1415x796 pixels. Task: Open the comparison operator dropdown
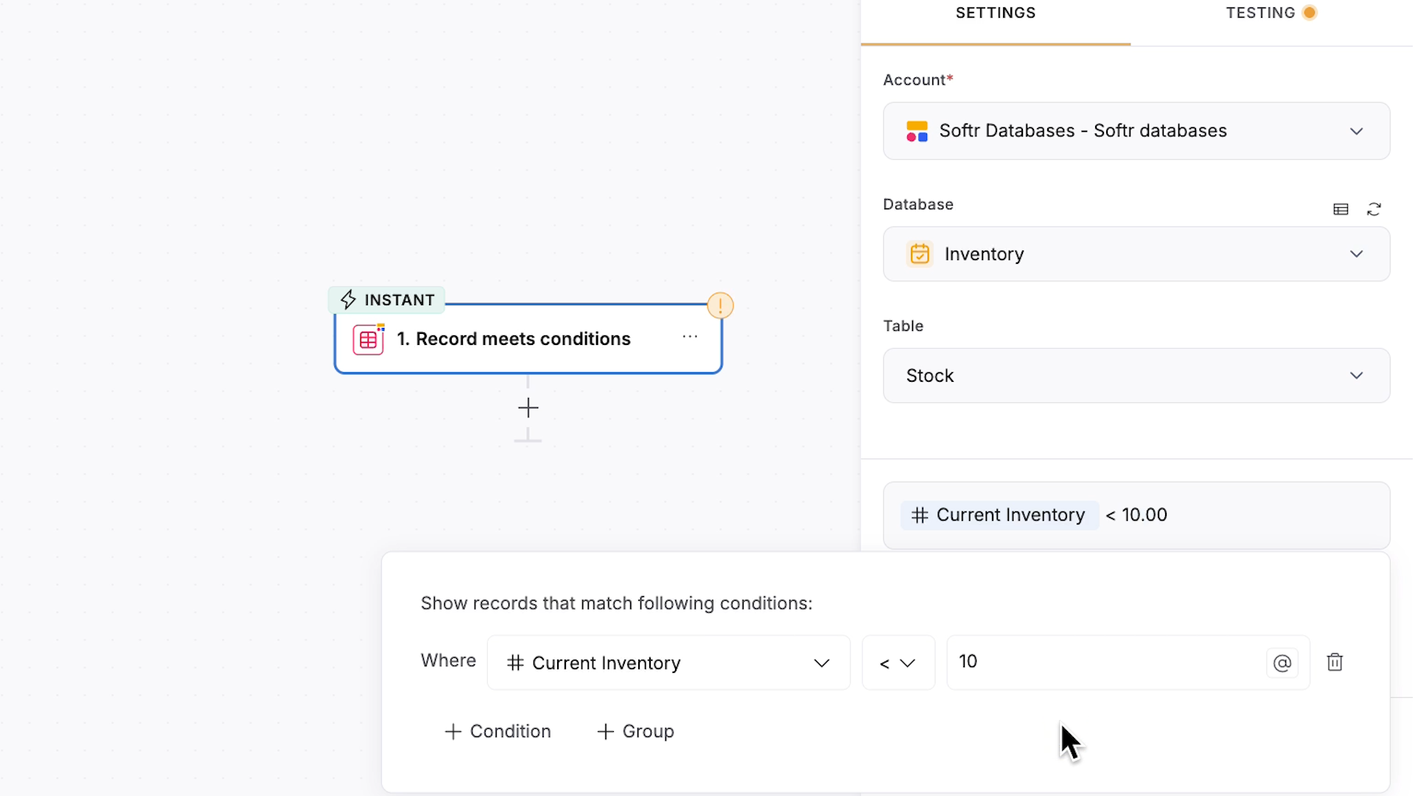point(898,663)
